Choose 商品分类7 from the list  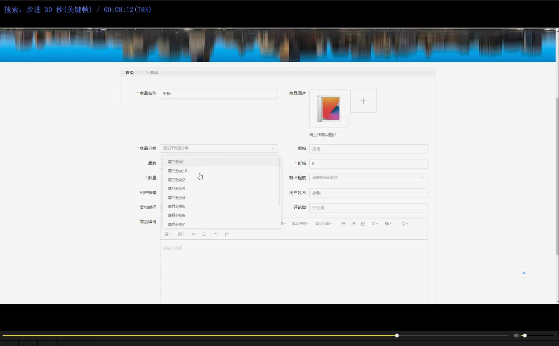pos(221,224)
